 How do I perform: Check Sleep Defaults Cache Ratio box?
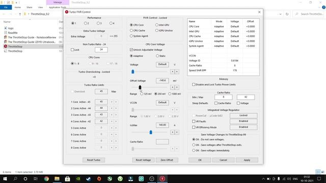(216, 103)
